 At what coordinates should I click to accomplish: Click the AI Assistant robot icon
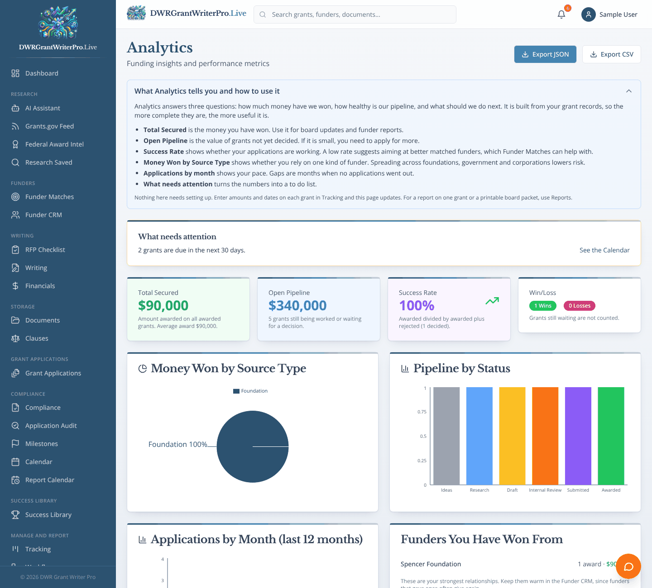pyautogui.click(x=15, y=108)
